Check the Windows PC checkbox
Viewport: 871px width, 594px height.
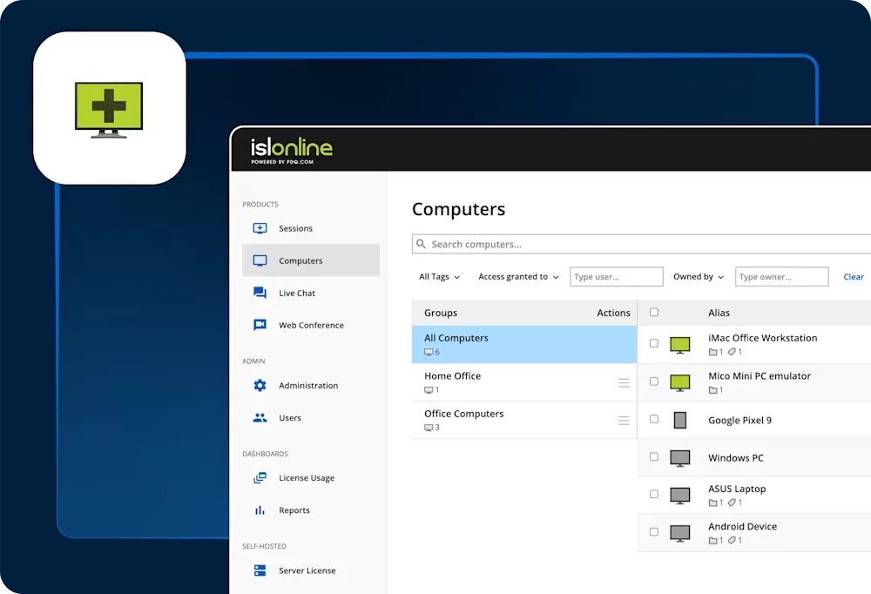coord(654,456)
